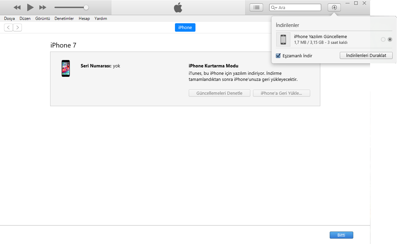Select iPhone Yazılım Güncelleme download entry
This screenshot has height=244, width=397.
[334, 39]
